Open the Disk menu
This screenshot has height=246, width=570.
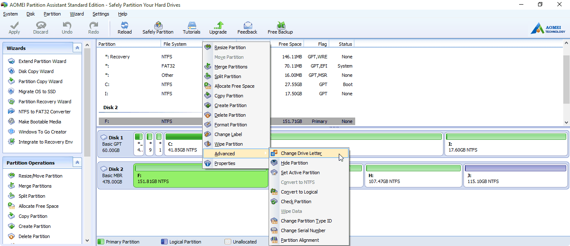(31, 14)
